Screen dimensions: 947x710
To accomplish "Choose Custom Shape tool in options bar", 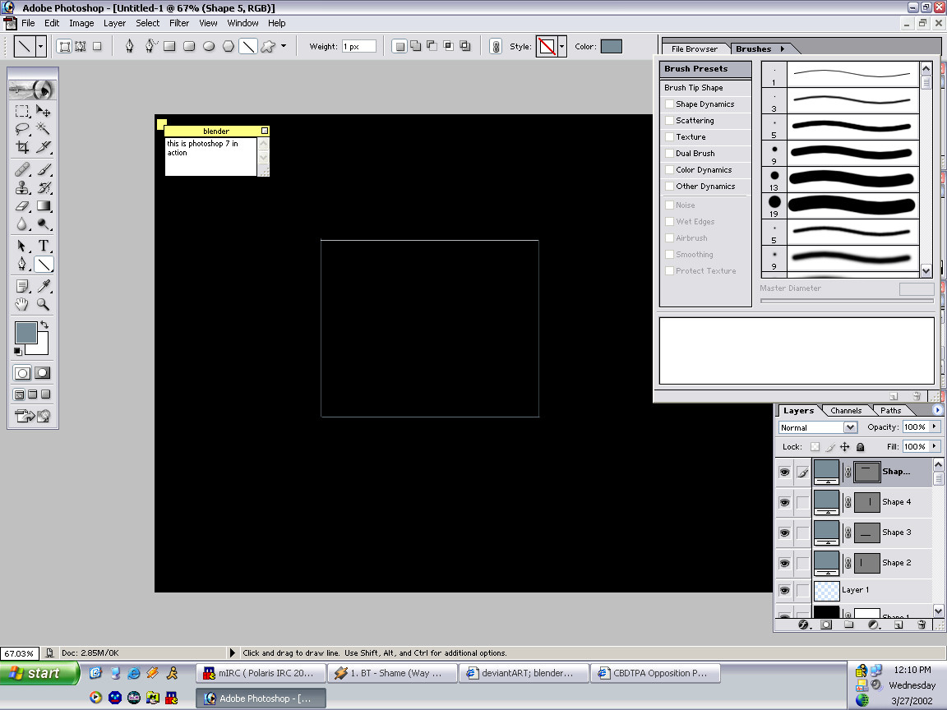I will [268, 47].
